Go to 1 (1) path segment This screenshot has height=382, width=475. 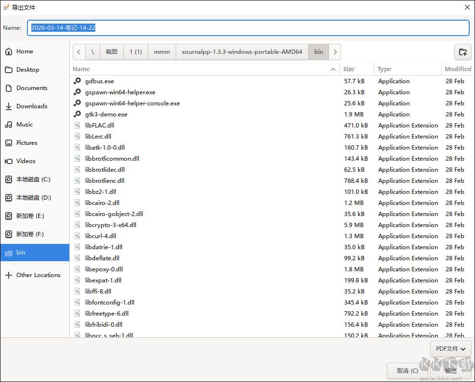tap(136, 52)
